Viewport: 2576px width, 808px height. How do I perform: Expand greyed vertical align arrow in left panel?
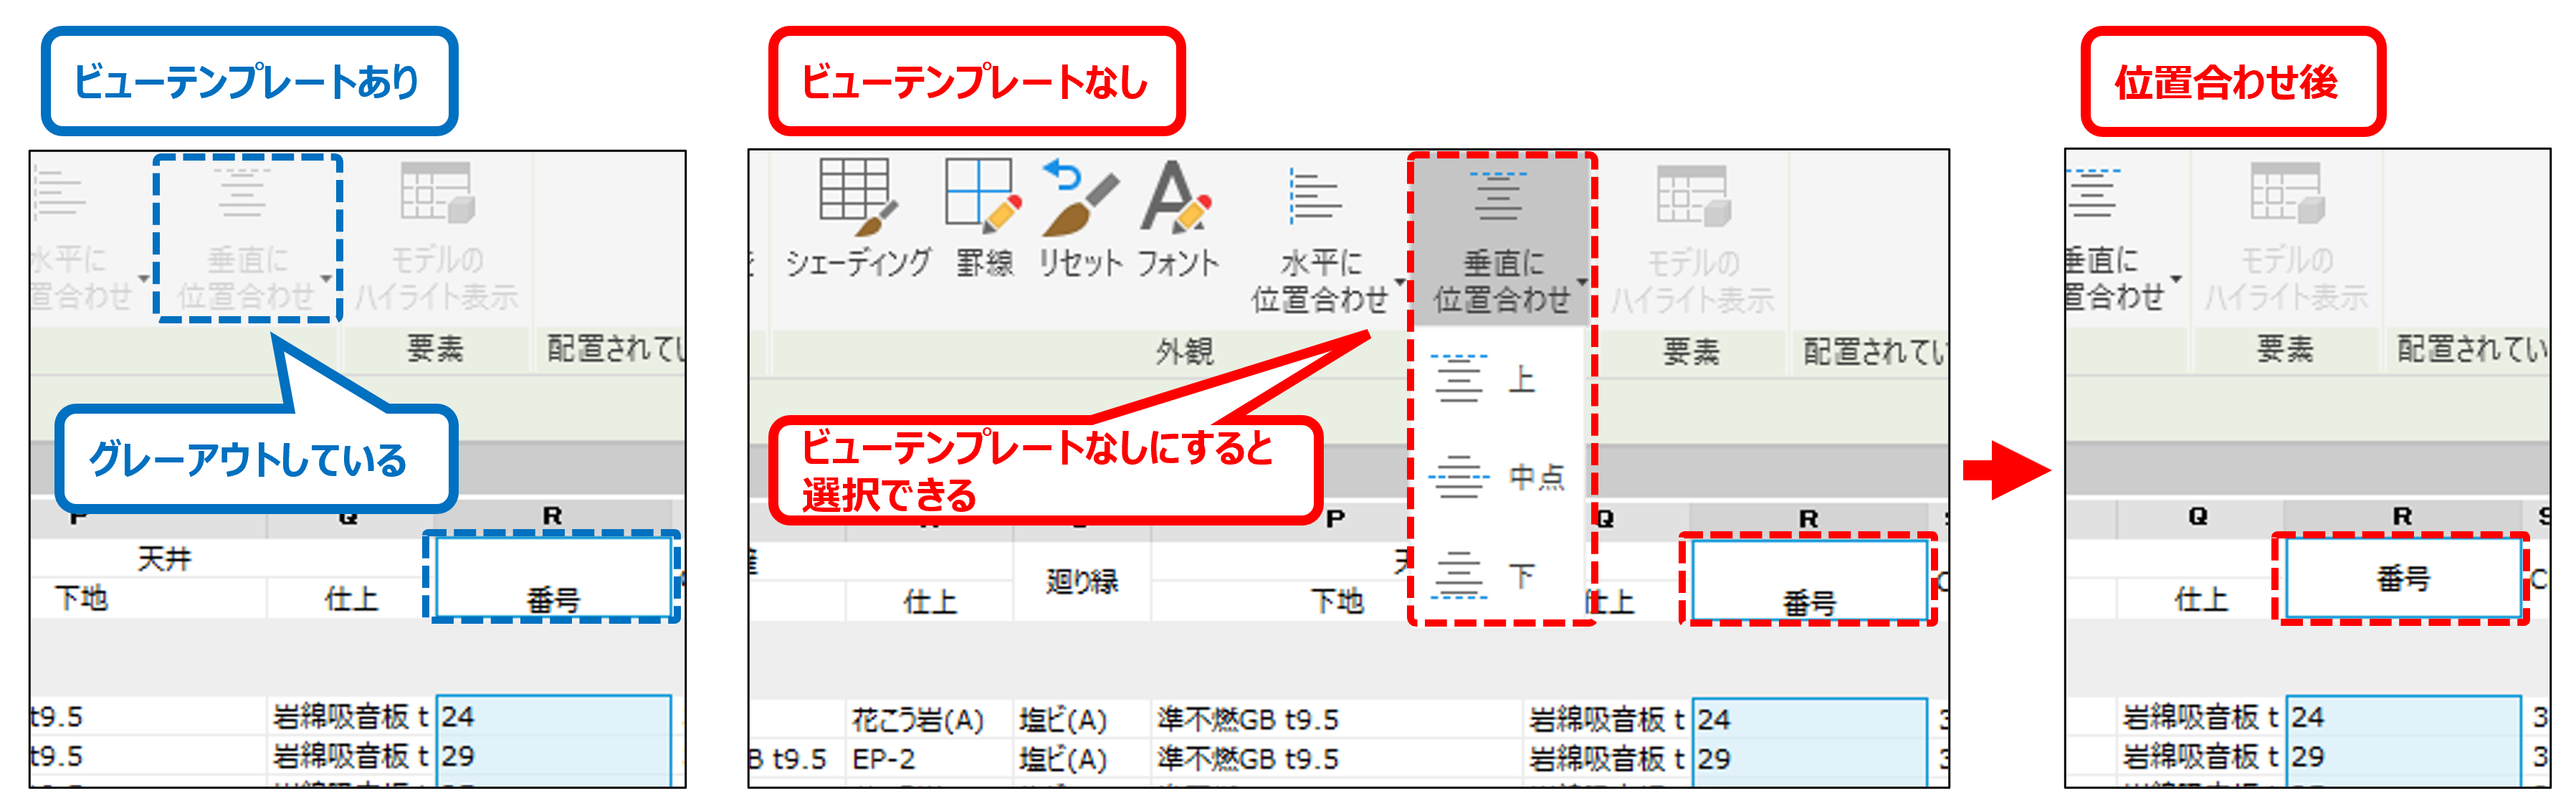[326, 279]
